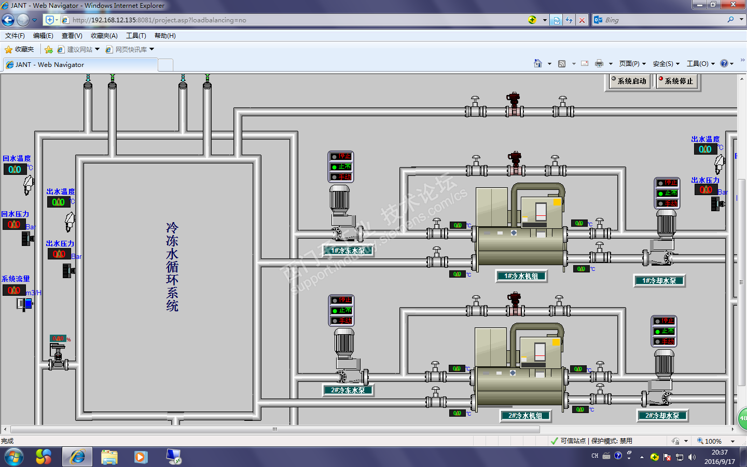Open the Windows Start menu

[x=13, y=457]
